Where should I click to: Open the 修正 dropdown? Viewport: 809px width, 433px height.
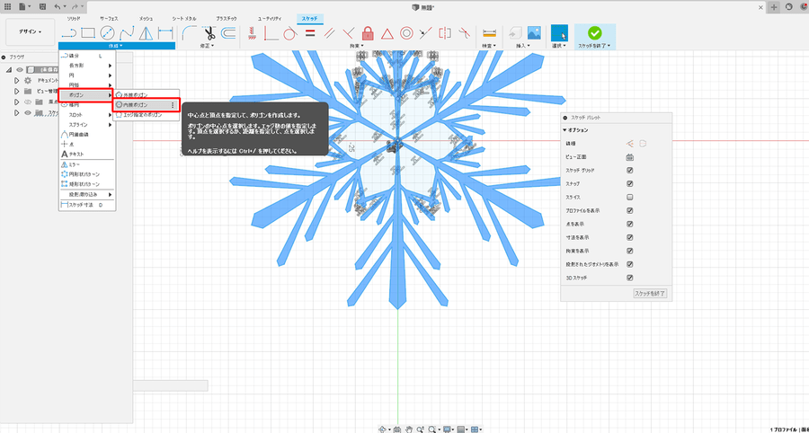(x=207, y=46)
